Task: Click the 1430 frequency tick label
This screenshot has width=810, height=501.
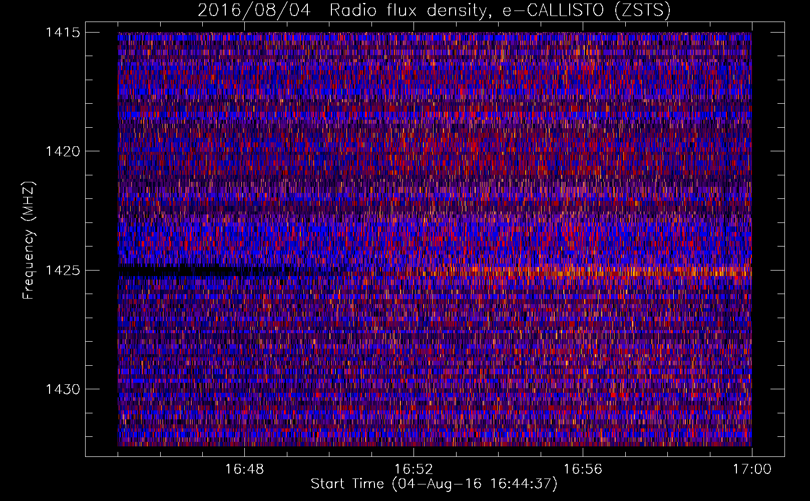Action: pos(63,389)
